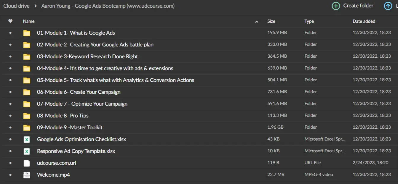The width and height of the screenshot is (398, 184).
Task: Click the sort arrow in Name column
Action: (257, 22)
